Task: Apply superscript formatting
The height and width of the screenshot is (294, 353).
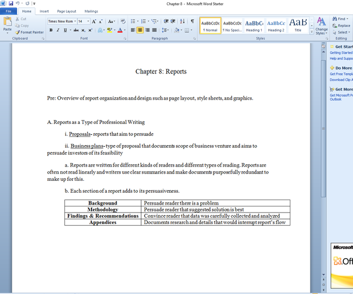Action: click(91, 30)
